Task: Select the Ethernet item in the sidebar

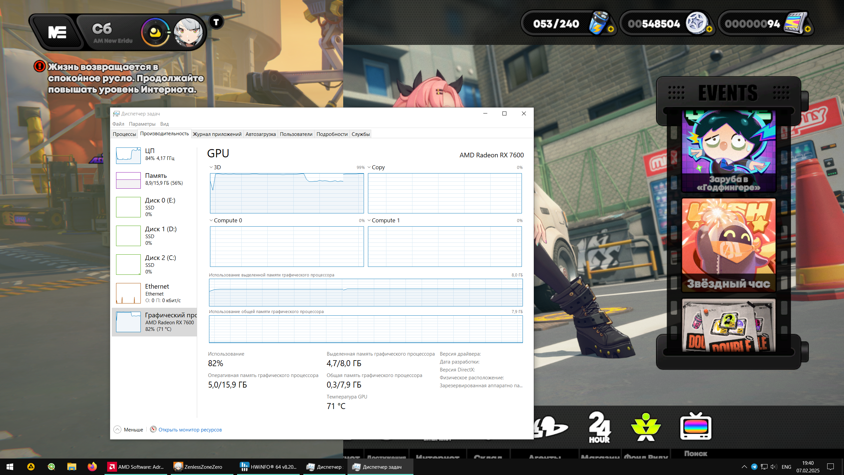Action: (154, 293)
